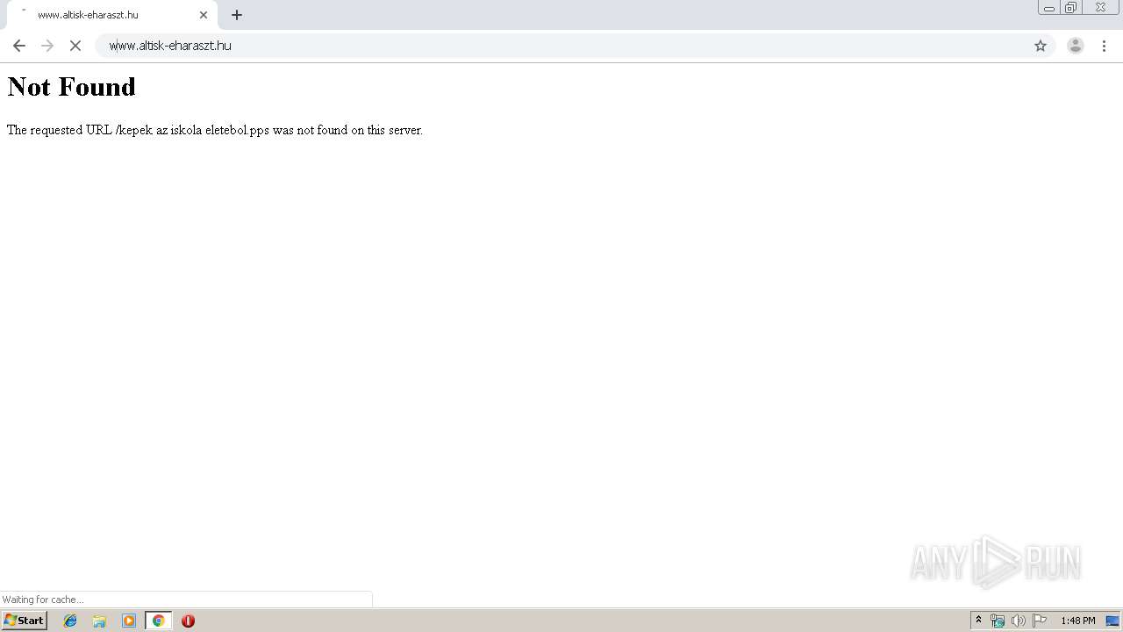This screenshot has width=1123, height=632.
Task: Open the network tray icon
Action: click(x=998, y=621)
